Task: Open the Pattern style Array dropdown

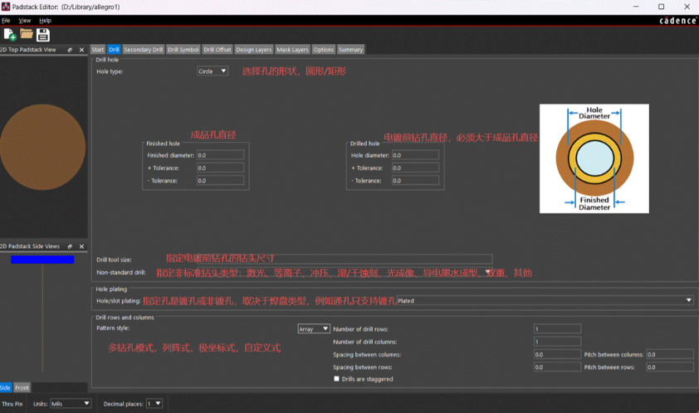Action: 314,328
